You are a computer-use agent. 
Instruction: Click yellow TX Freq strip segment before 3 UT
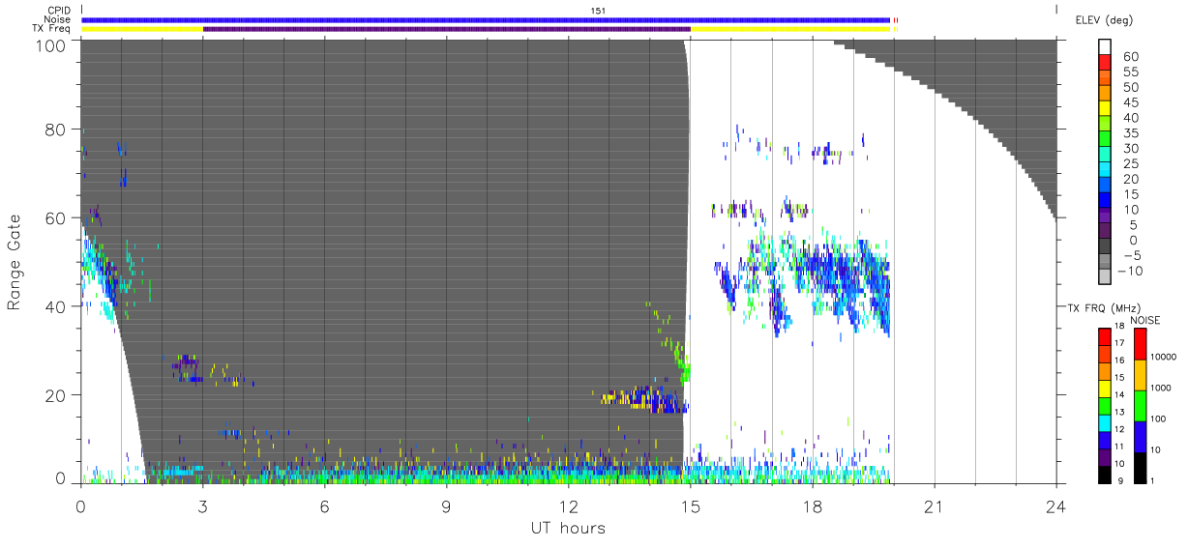pos(142,29)
